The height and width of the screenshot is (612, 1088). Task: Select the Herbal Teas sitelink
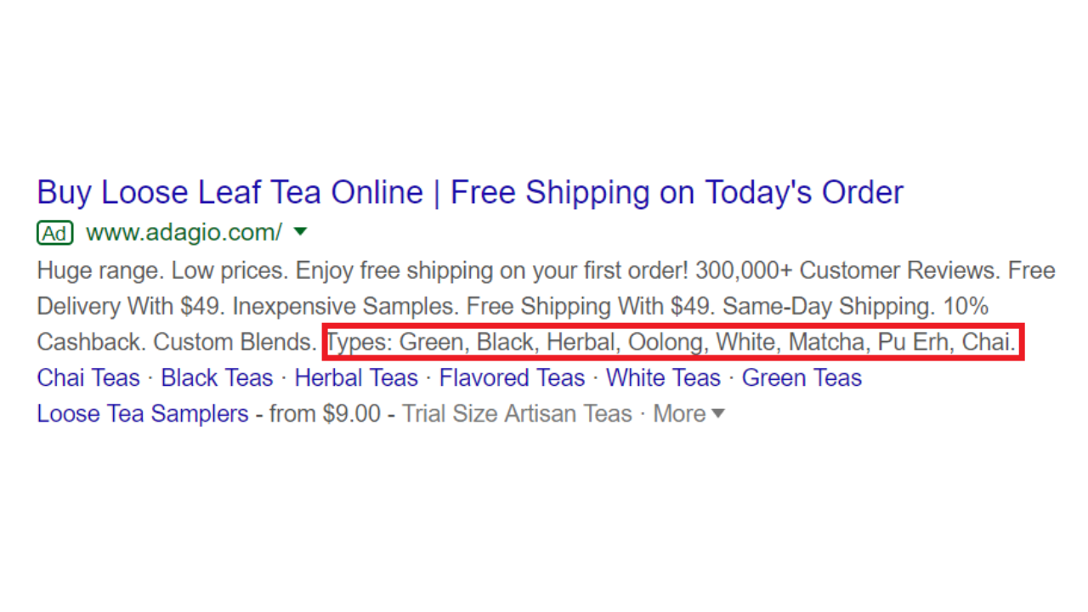pos(356,377)
